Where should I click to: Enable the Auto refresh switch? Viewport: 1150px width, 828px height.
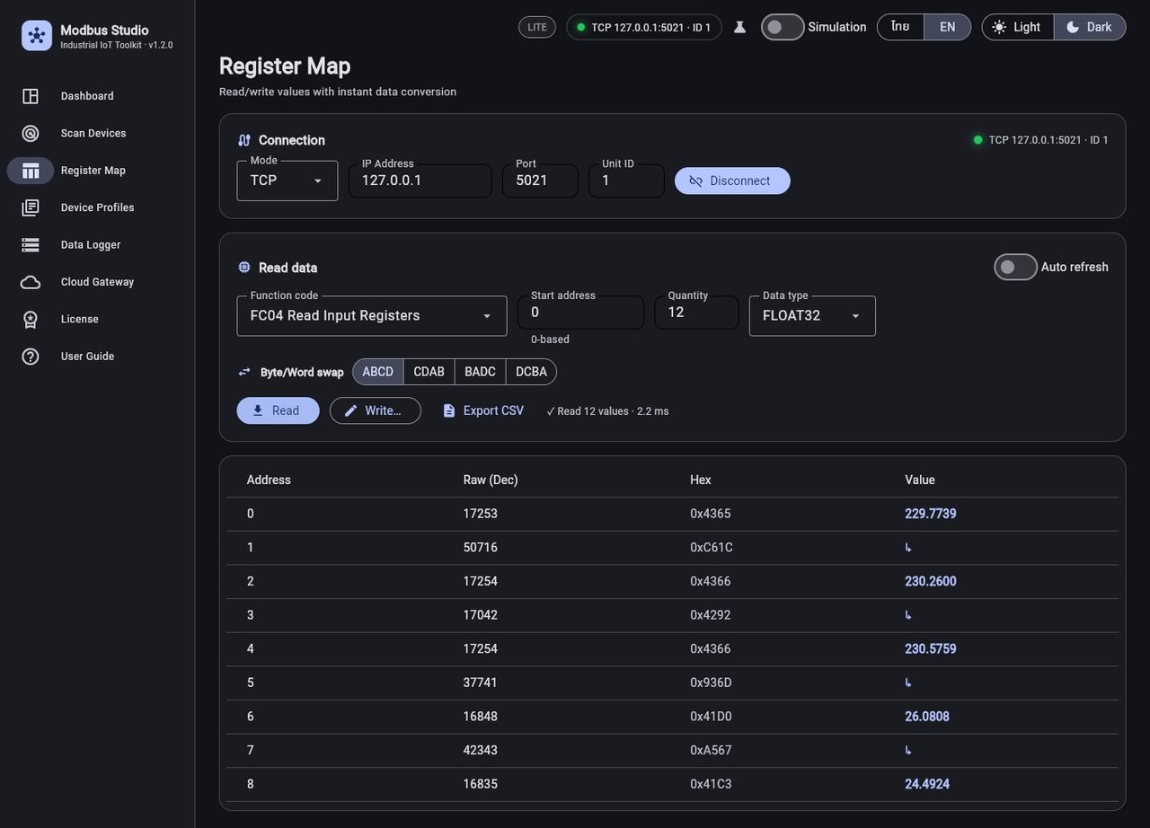(1015, 267)
